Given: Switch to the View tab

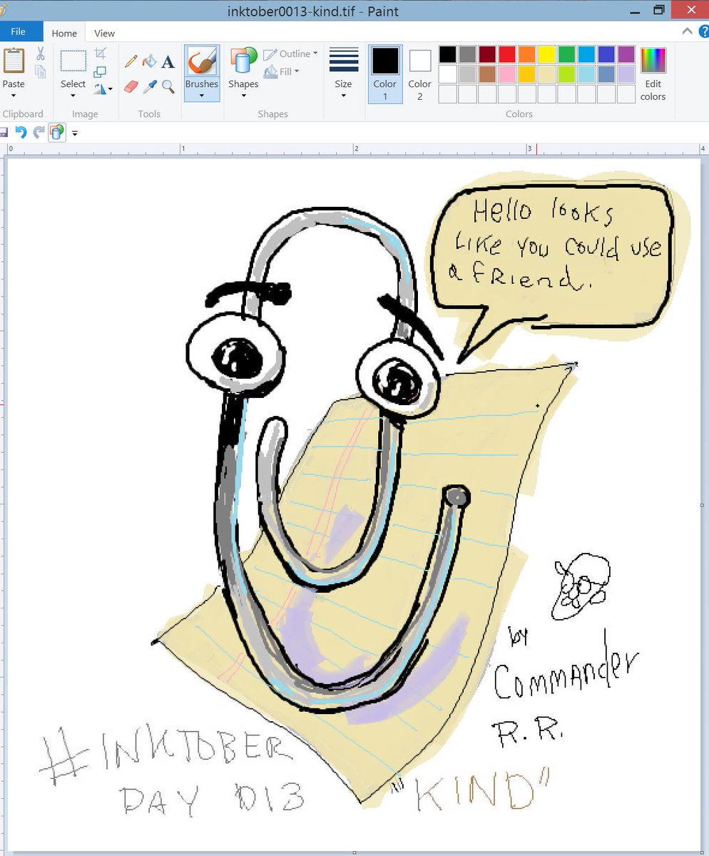Looking at the screenshot, I should click(104, 33).
